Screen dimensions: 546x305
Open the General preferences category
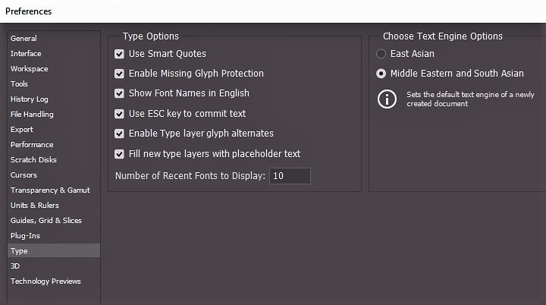(24, 39)
